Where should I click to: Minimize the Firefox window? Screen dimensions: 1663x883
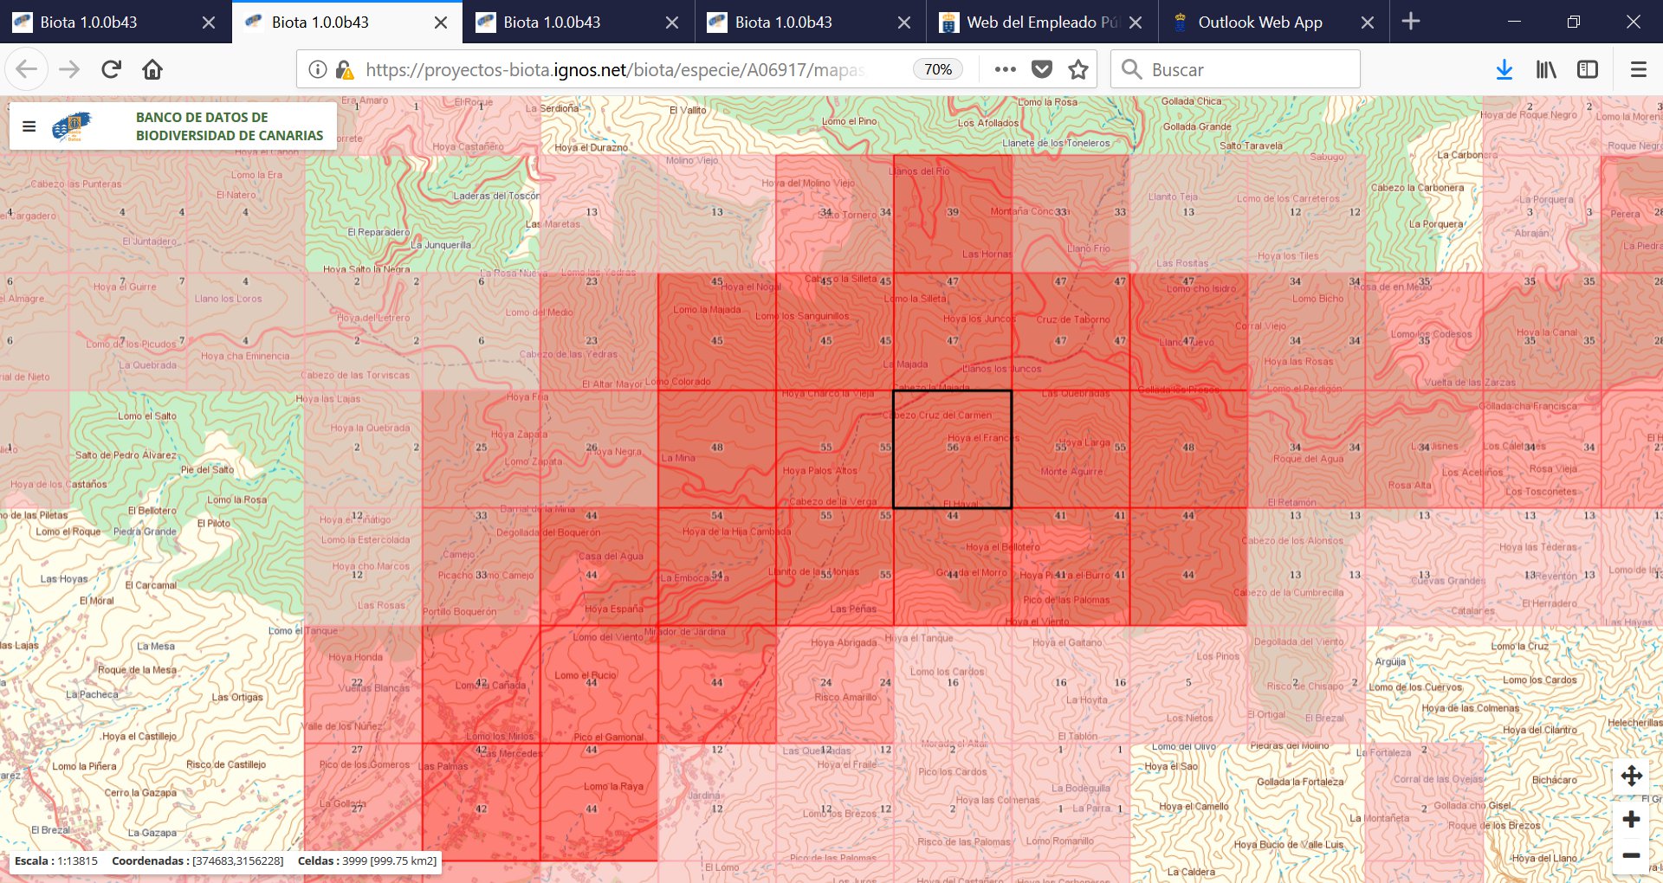coord(1514,22)
